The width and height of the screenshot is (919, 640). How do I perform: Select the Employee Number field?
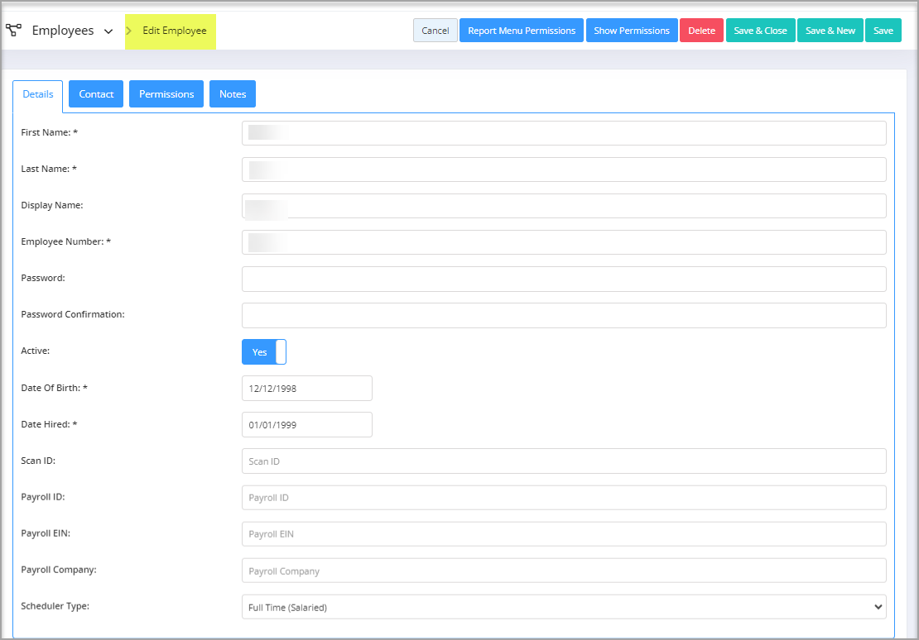(564, 241)
